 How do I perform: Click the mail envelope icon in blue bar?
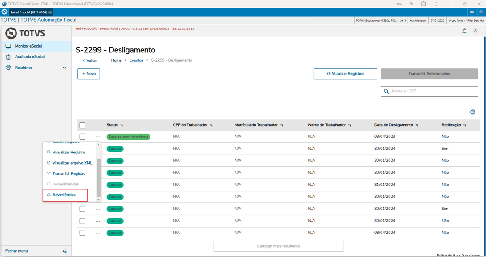pyautogui.click(x=472, y=12)
